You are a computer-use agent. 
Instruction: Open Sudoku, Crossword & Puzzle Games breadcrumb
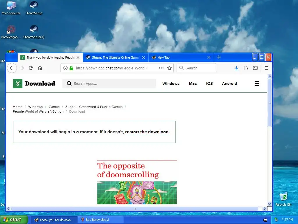click(94, 107)
